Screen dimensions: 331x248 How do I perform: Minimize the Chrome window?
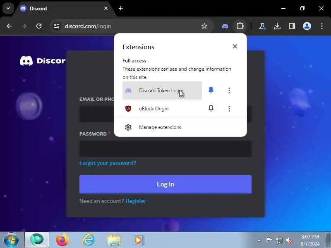(283, 8)
